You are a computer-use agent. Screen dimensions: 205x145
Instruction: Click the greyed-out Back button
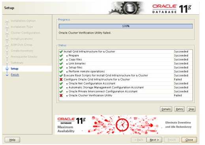(139, 140)
